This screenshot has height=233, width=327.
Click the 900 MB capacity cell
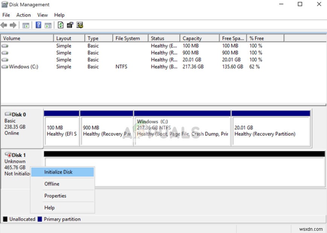[191, 53]
